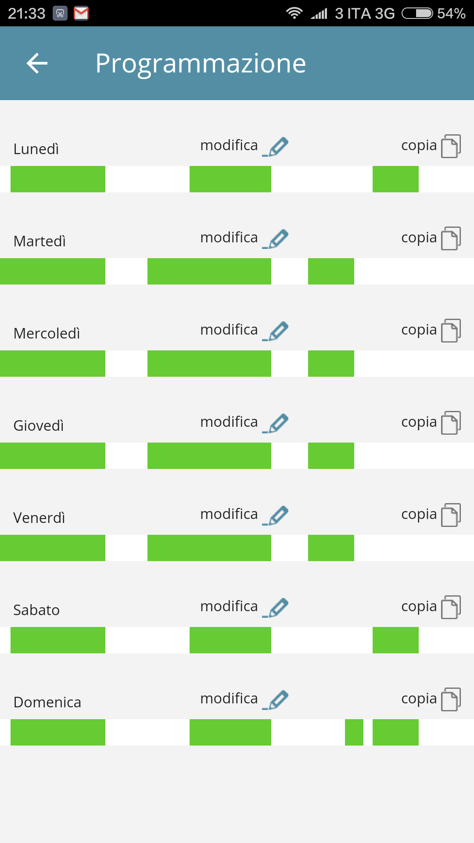This screenshot has width=474, height=843.
Task: Select the first green time block on Lunedì
Action: (58, 179)
